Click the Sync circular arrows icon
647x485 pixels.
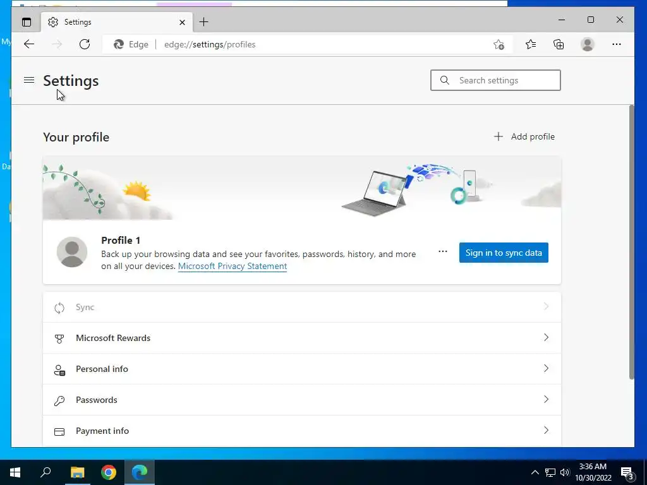pyautogui.click(x=59, y=308)
